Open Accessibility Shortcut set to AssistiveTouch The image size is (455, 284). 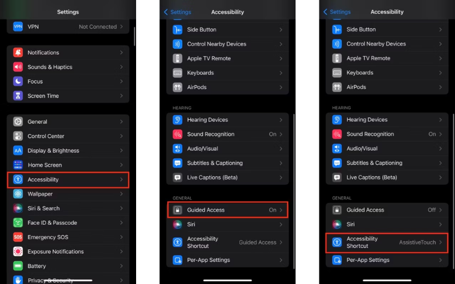(x=387, y=243)
